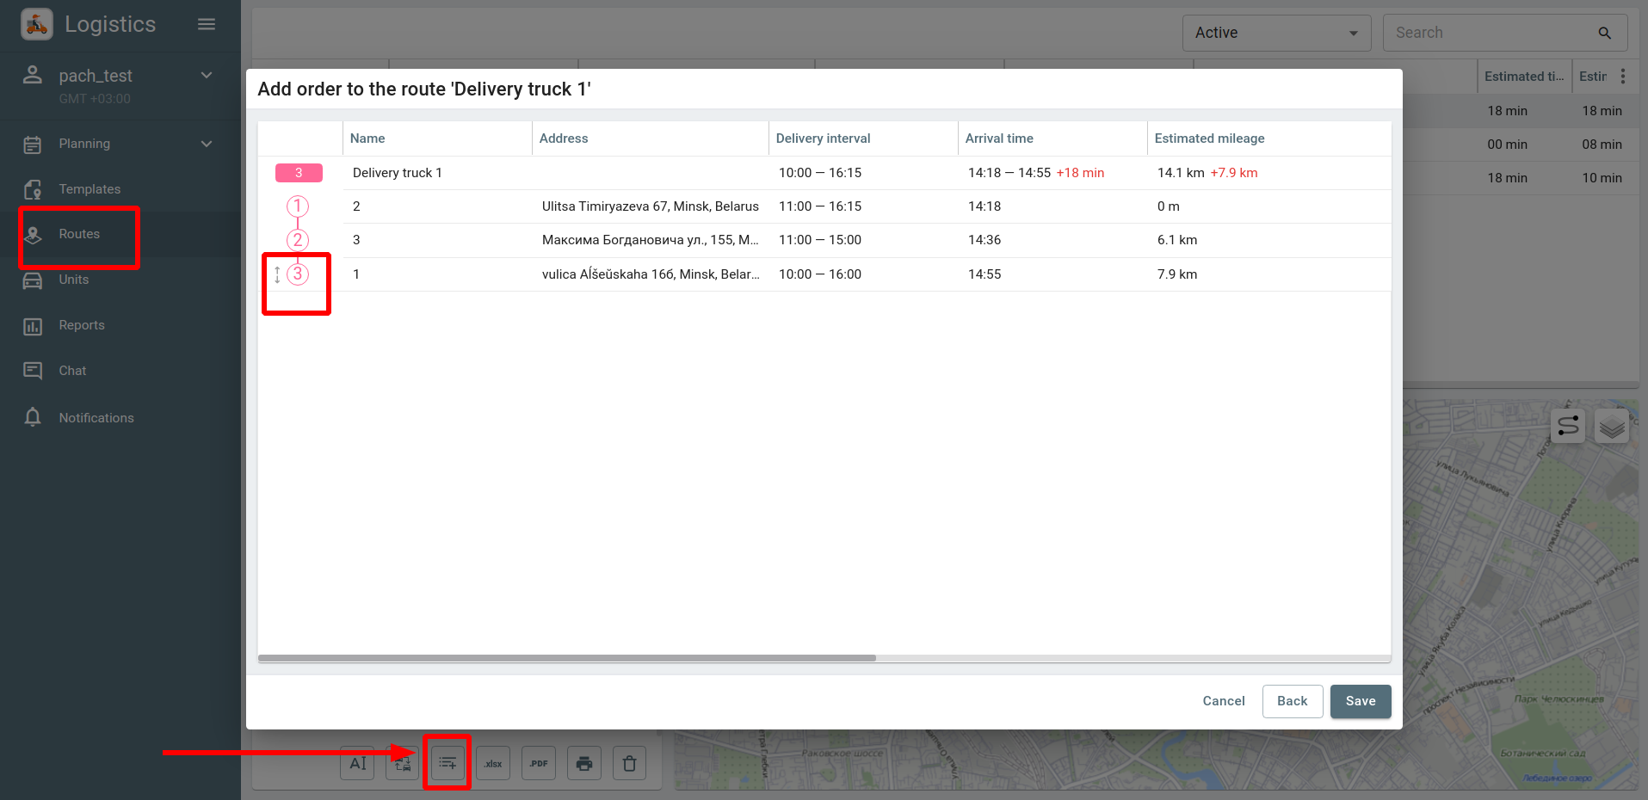Click the drag handle arrow beside stop 3
This screenshot has height=800, width=1648.
click(x=277, y=274)
